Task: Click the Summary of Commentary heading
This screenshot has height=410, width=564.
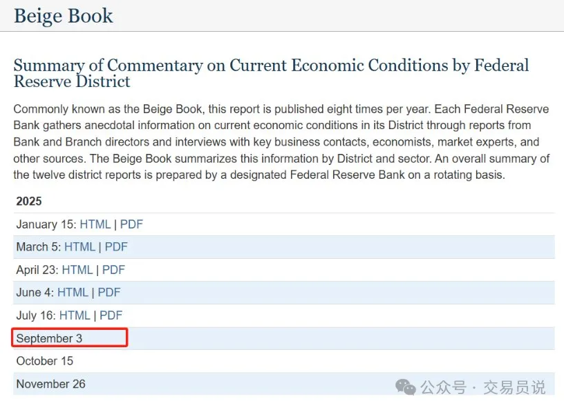Action: (x=271, y=73)
